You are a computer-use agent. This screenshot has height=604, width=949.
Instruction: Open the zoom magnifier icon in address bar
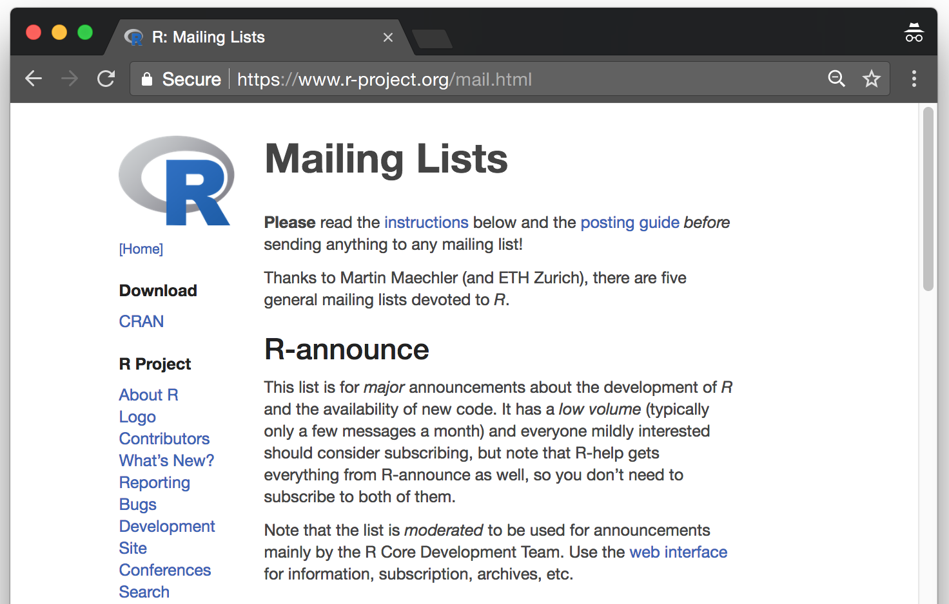click(x=836, y=79)
